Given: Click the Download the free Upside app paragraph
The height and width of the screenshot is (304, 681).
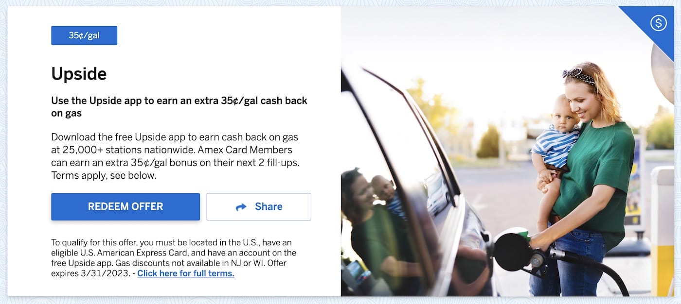Looking at the screenshot, I should 175,156.
